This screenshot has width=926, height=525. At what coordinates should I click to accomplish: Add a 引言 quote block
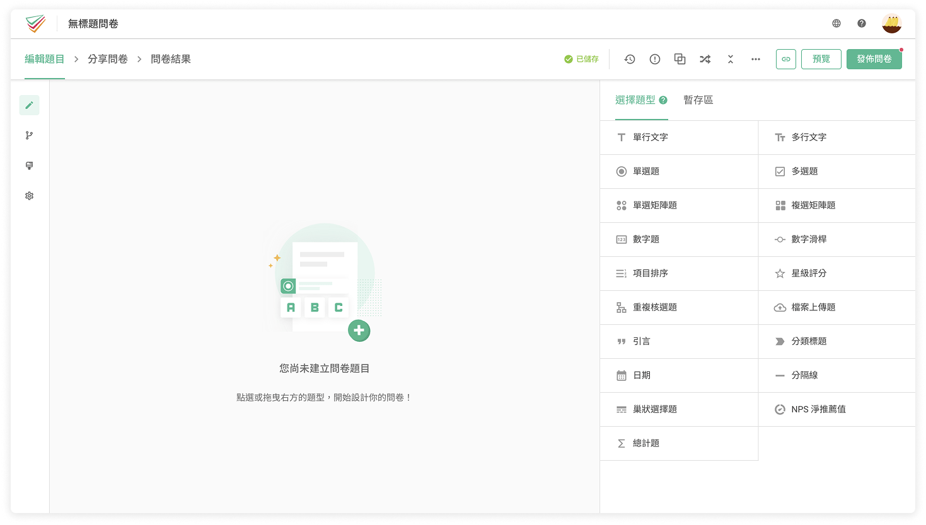[679, 341]
